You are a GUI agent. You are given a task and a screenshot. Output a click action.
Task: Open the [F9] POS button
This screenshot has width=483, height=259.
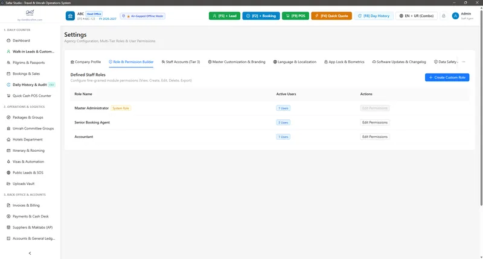pos(295,16)
